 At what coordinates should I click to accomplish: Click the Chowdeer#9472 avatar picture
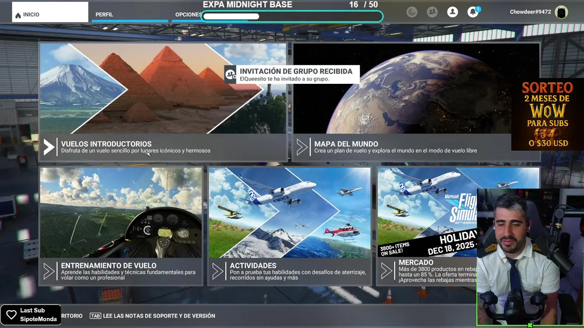[x=561, y=12]
